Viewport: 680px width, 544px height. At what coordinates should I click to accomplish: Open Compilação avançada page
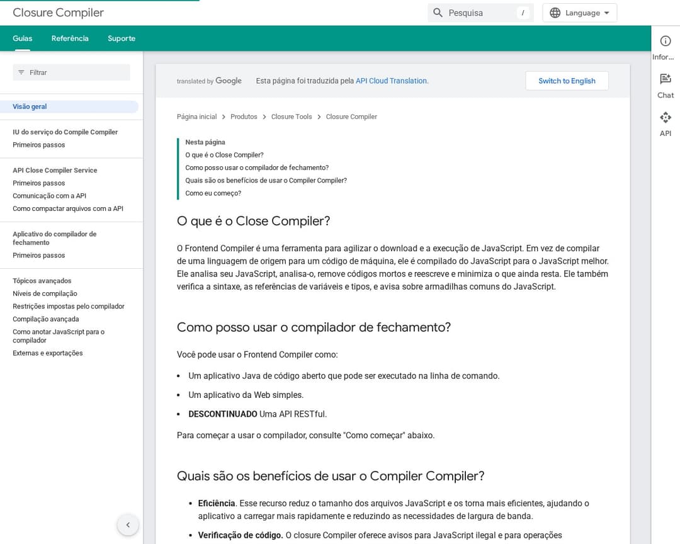pyautogui.click(x=45, y=319)
